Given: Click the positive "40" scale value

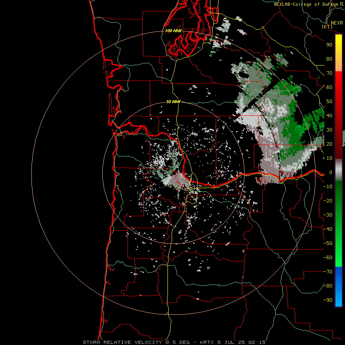Looking at the screenshot, I should (x=329, y=116).
